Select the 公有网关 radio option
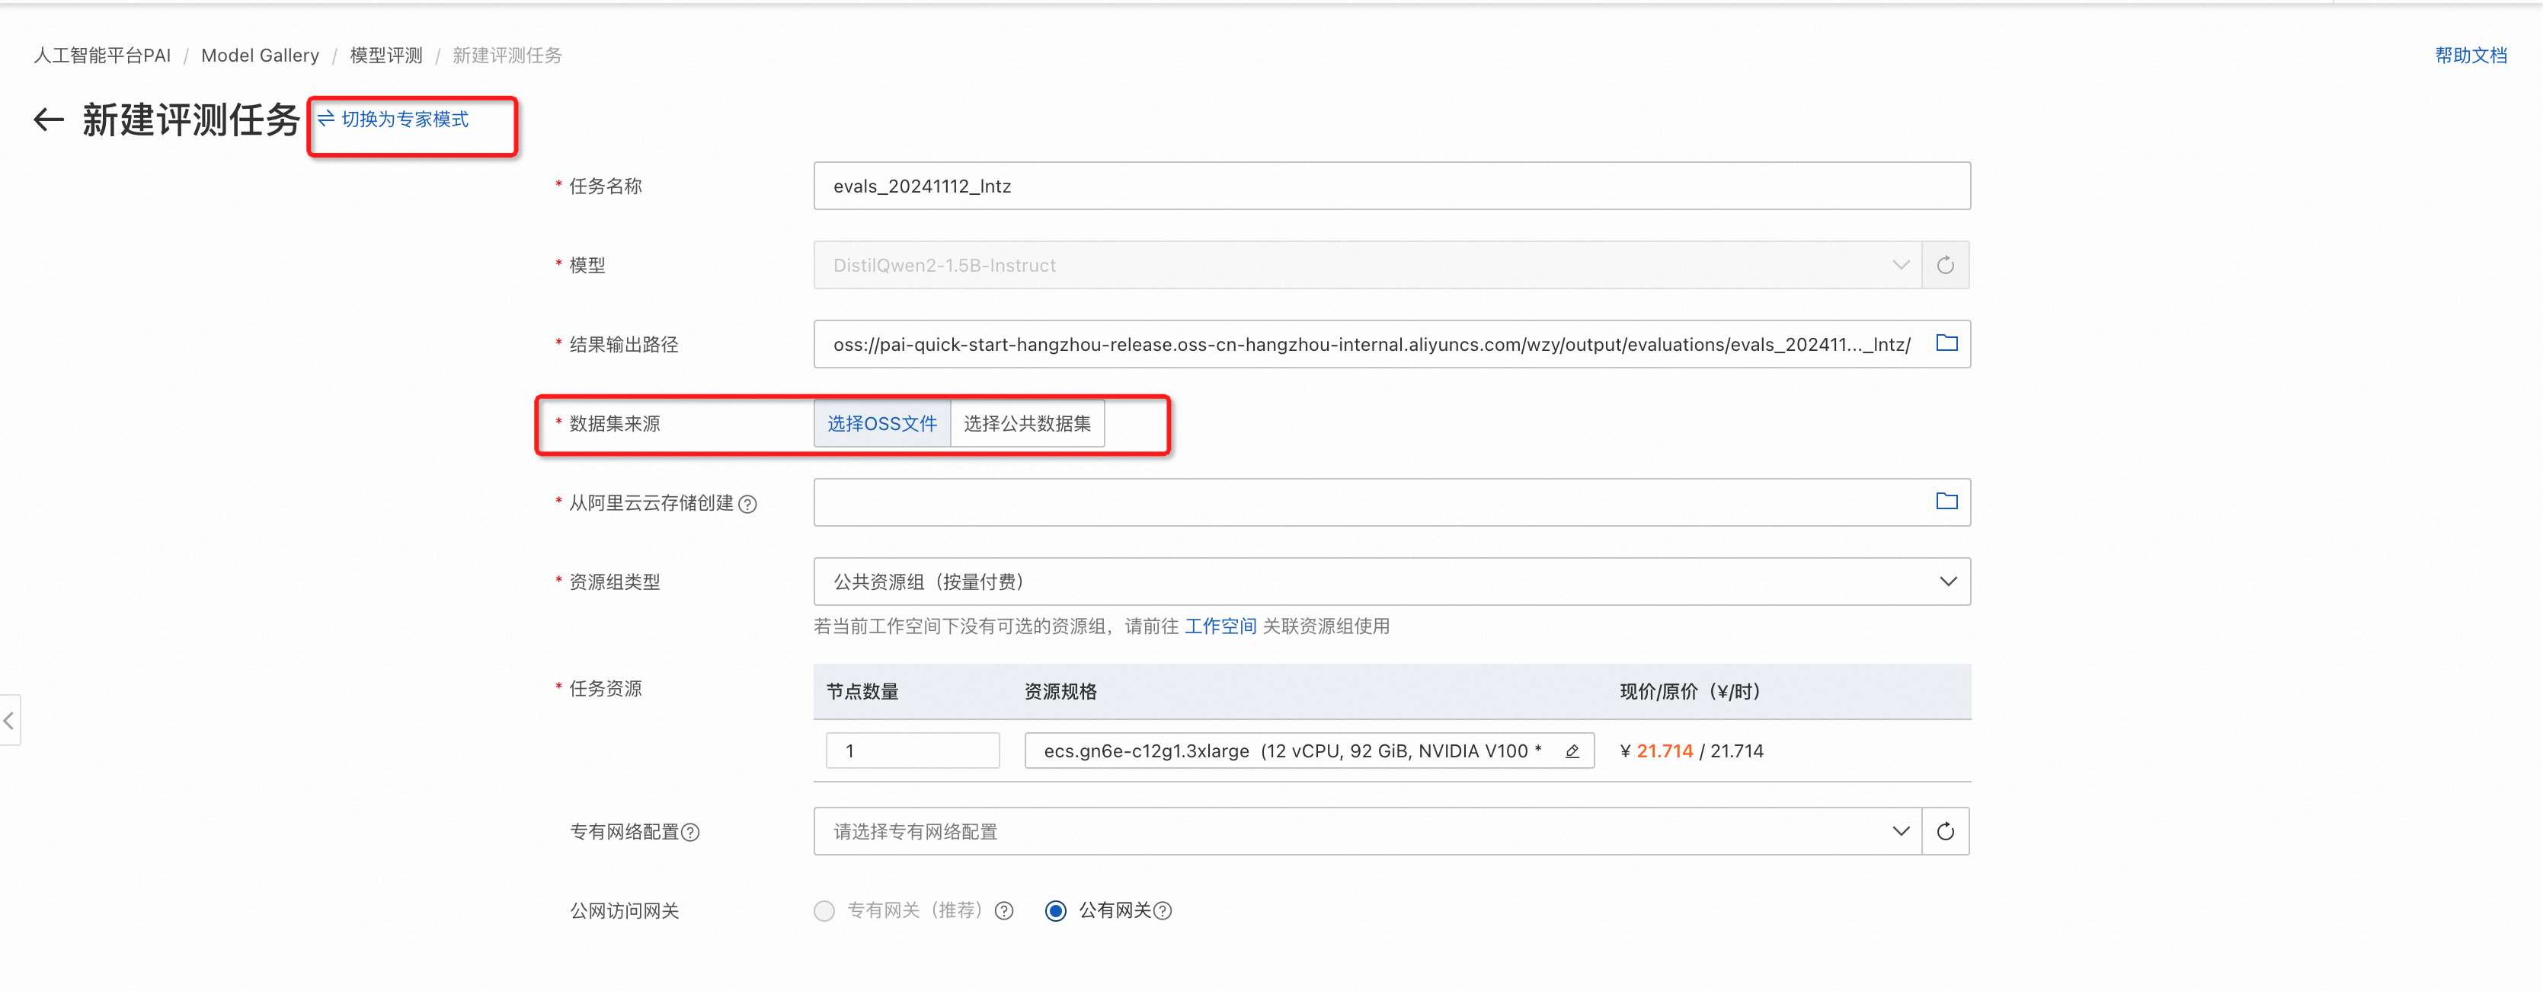 pyautogui.click(x=1055, y=911)
